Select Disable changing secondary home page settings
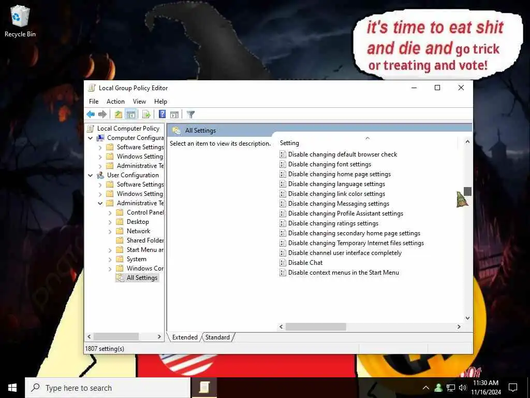Viewport: 530px width, 398px height. click(x=354, y=233)
